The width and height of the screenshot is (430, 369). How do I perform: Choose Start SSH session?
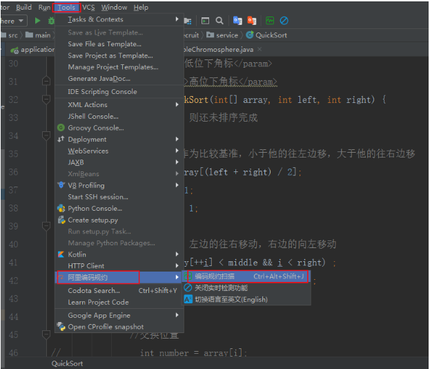(x=119, y=196)
